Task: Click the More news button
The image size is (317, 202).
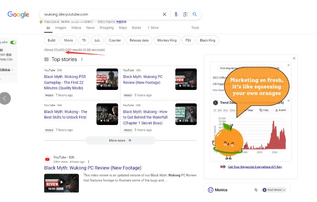Action: coord(120,141)
